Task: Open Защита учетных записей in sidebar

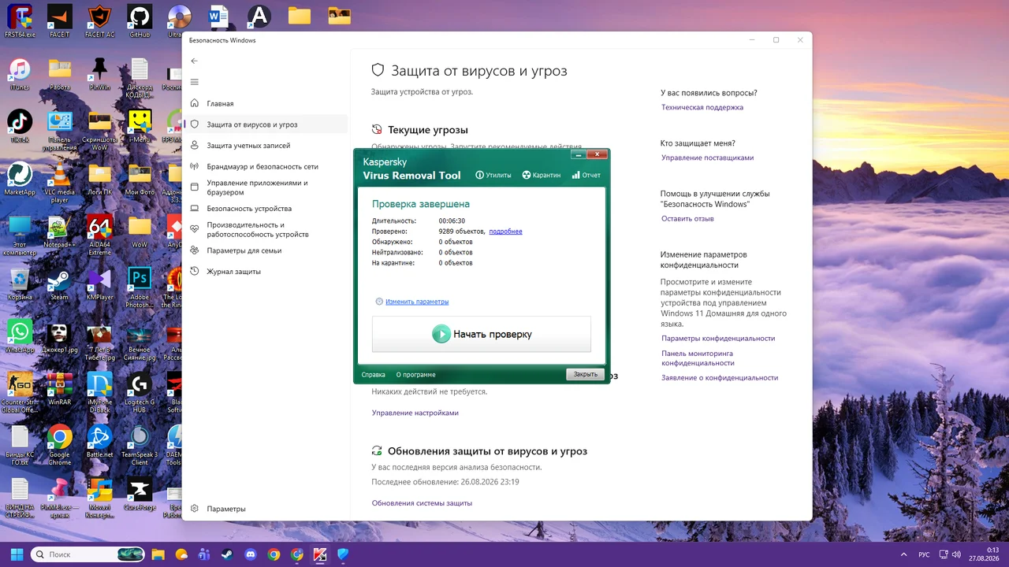Action: point(266,146)
